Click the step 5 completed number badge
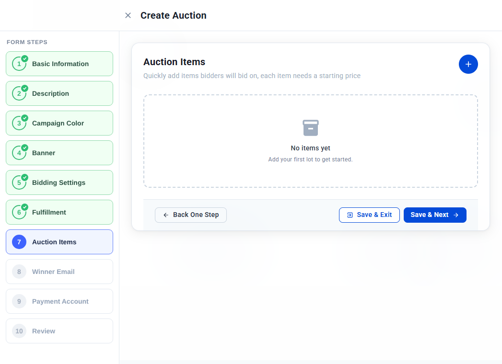Image resolution: width=502 pixels, height=364 pixels. (19, 182)
